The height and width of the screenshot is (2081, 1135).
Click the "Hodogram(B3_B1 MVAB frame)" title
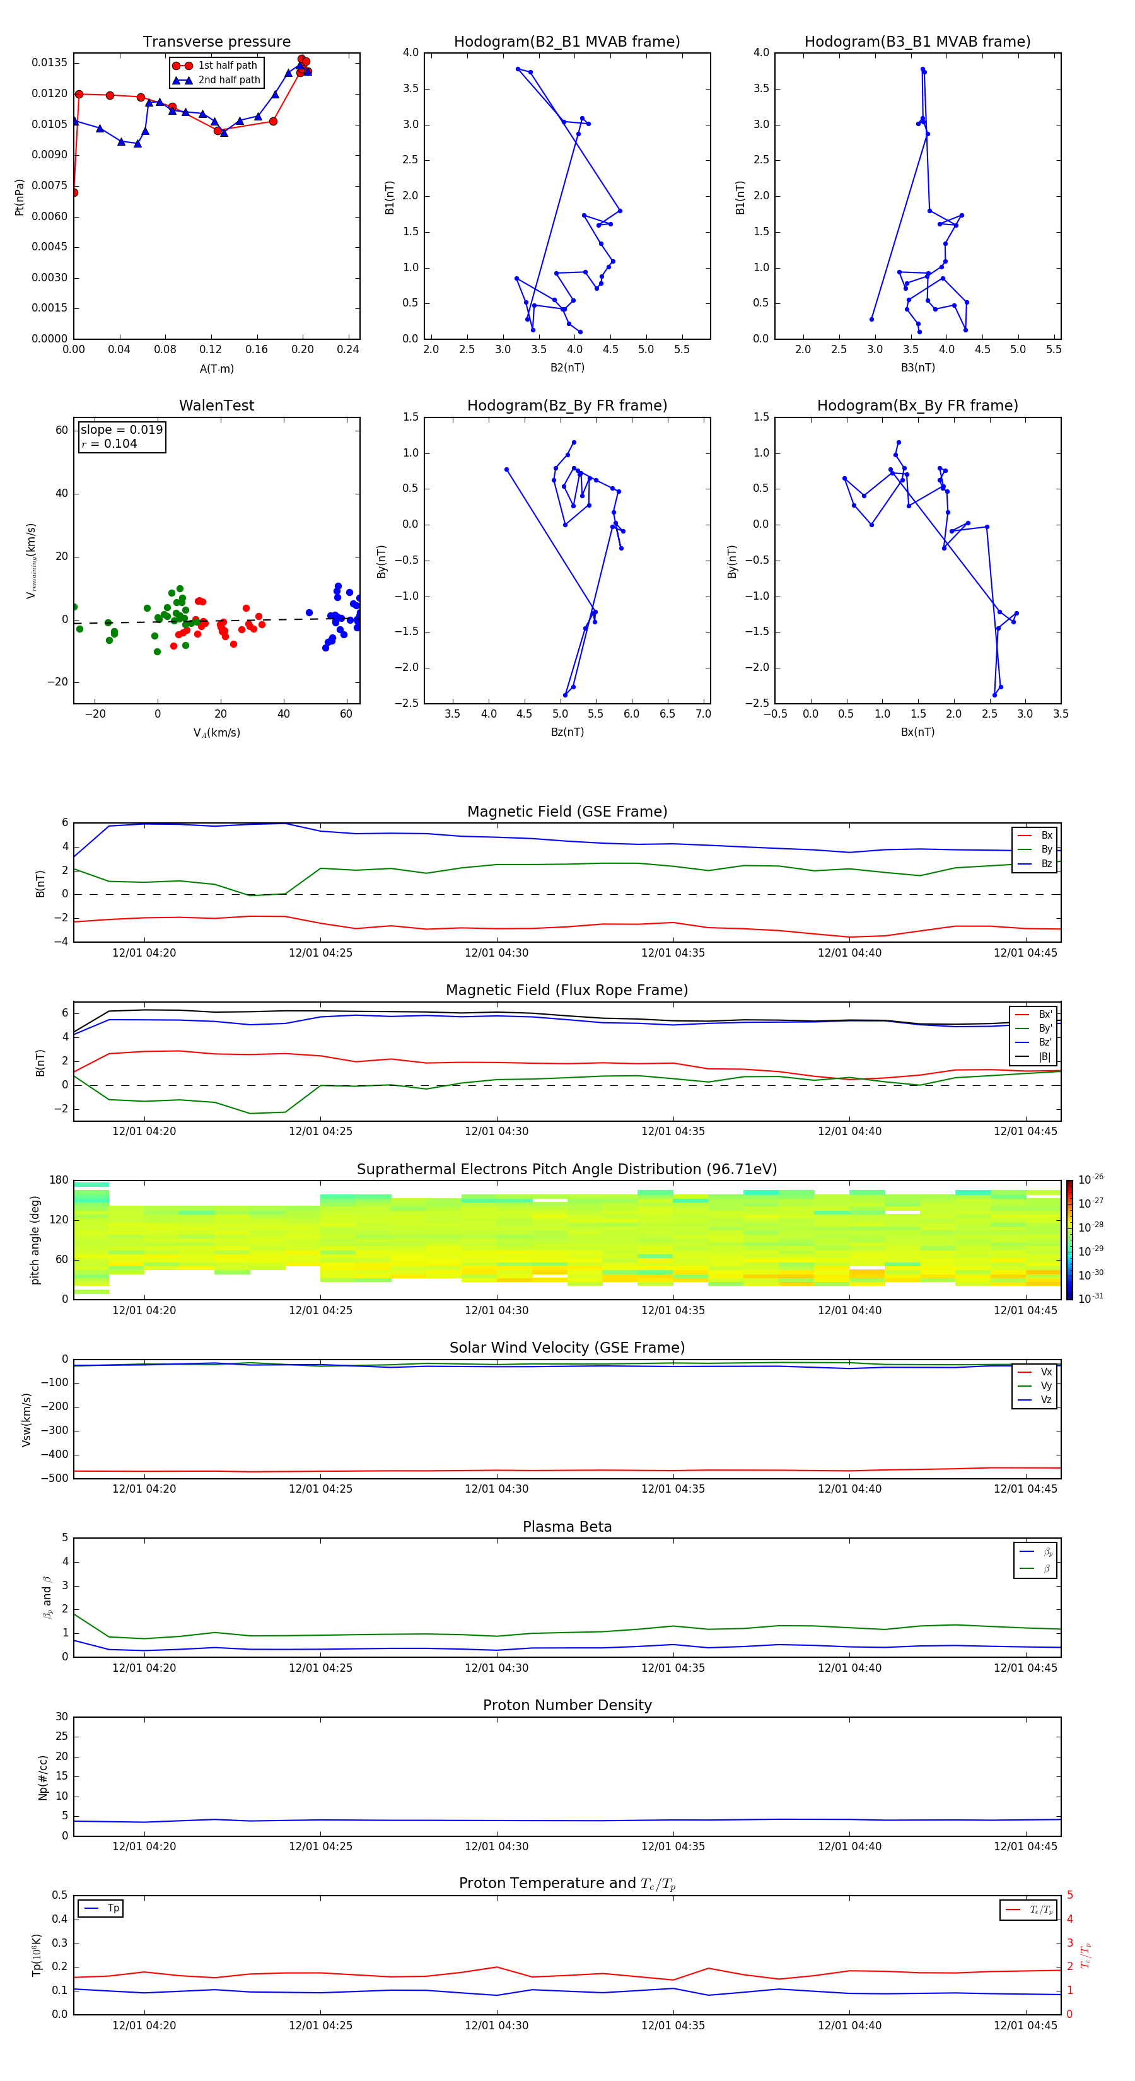917,42
